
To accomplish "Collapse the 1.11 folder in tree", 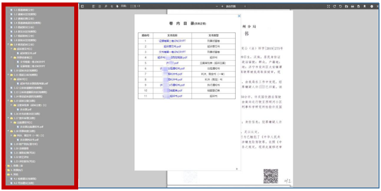I will (9, 75).
